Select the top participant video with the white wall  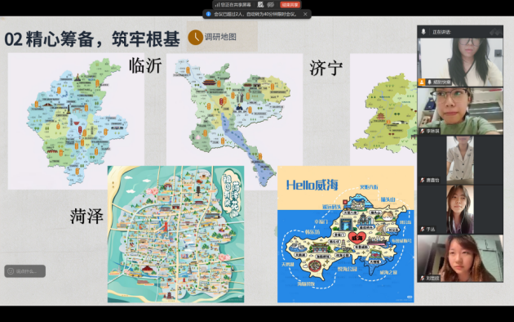[460, 62]
